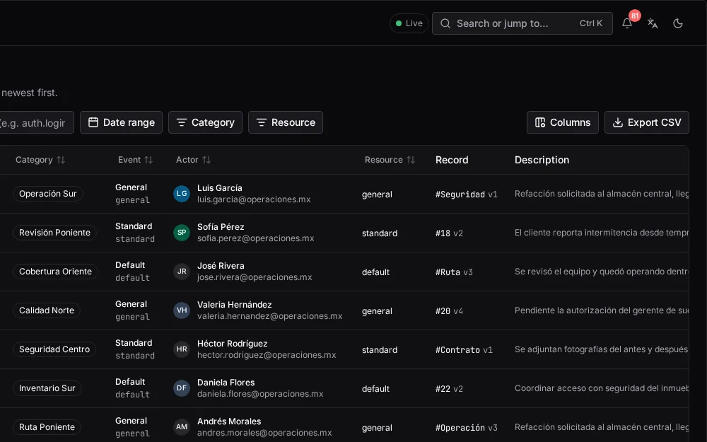Screen dimensions: 707x442
Task: Open record #Seguridad v1
Action: (466, 194)
